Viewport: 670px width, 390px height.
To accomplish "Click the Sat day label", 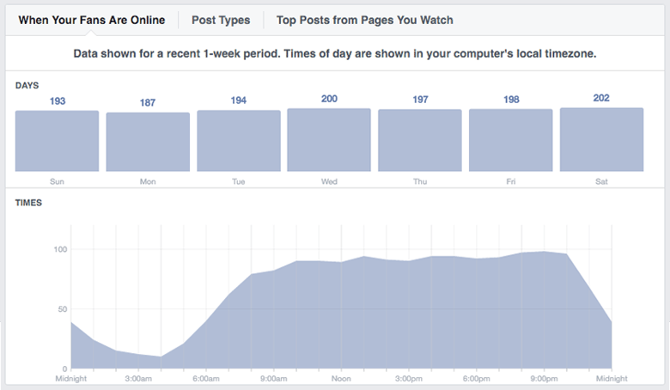I will tap(601, 181).
